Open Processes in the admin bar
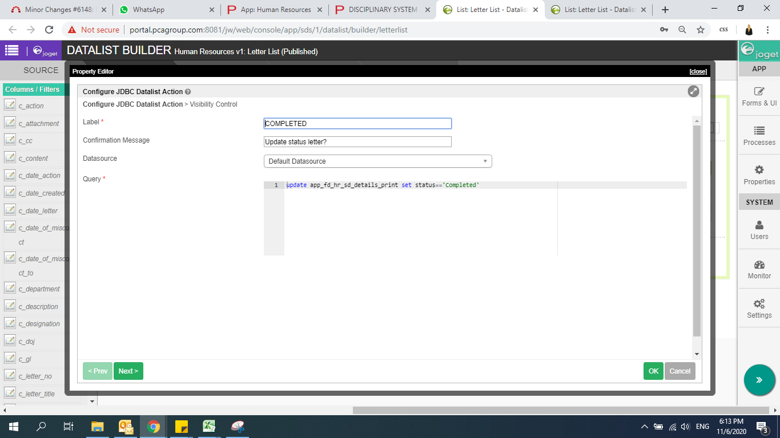This screenshot has width=780, height=438. pos(759,136)
